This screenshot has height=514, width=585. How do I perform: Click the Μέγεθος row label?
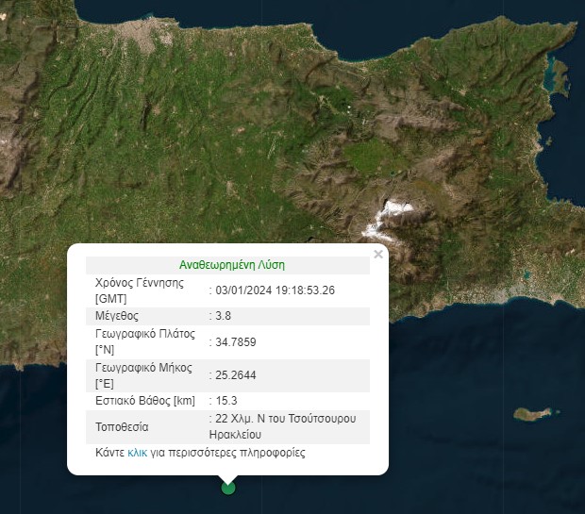[117, 316]
